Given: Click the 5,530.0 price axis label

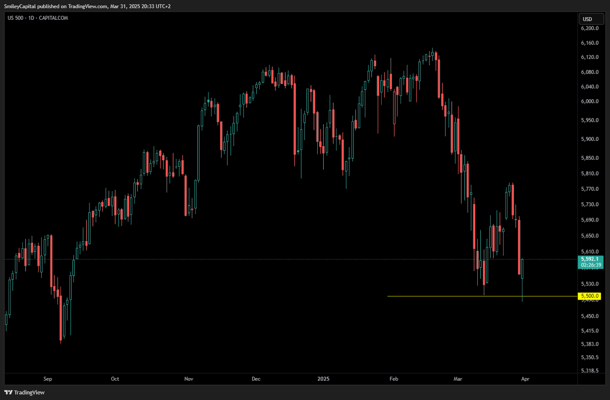Looking at the screenshot, I should click(x=590, y=283).
